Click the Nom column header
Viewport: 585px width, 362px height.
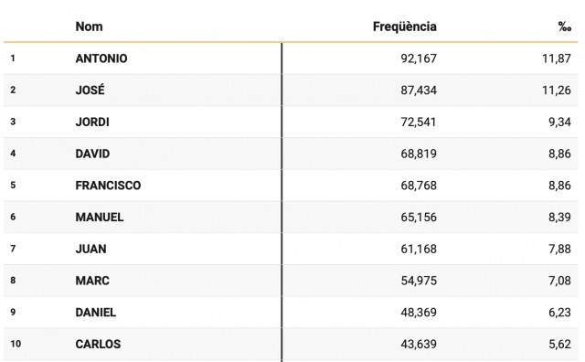tap(89, 27)
